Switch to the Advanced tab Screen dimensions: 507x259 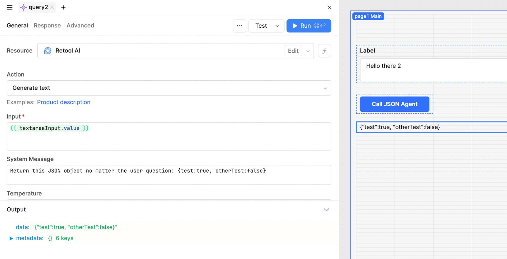pyautogui.click(x=80, y=26)
